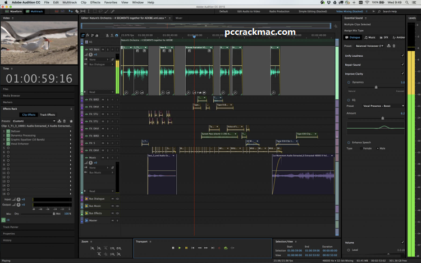
Task: Click the Pause transport button
Action: click(x=186, y=248)
